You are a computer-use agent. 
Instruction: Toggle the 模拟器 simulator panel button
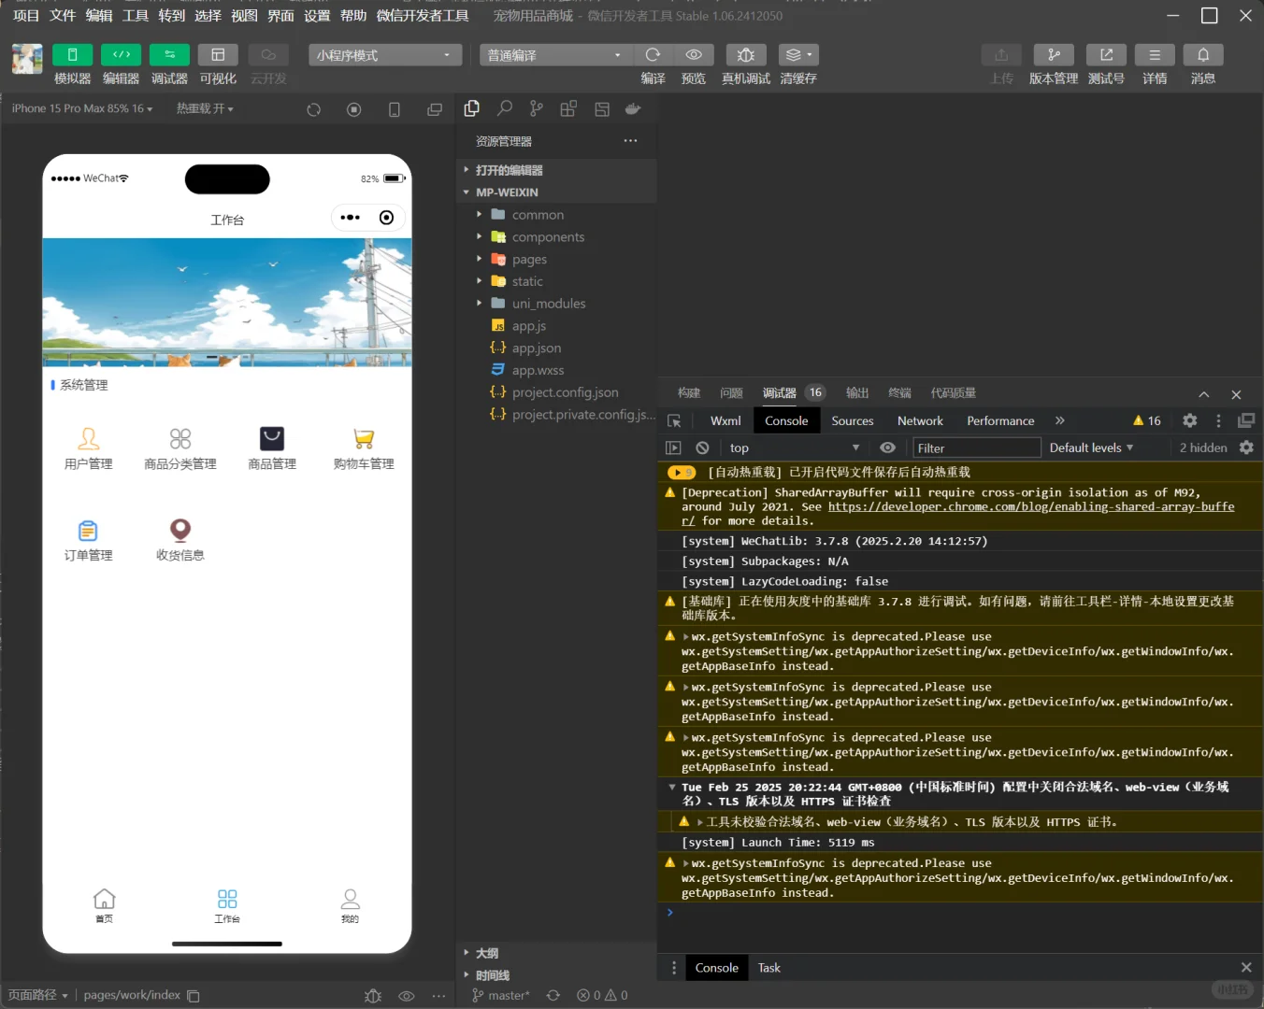click(x=72, y=55)
